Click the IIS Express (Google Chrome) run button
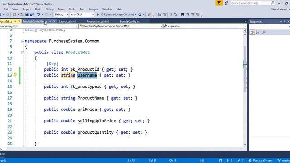Image resolution: width=290 pixels, height=163 pixels. pyautogui.click(x=115, y=14)
